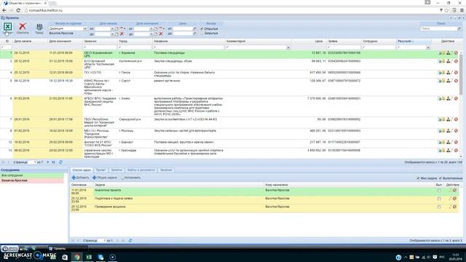466x262 pixels.
Task: Click the projects page number field
Action: (32, 162)
